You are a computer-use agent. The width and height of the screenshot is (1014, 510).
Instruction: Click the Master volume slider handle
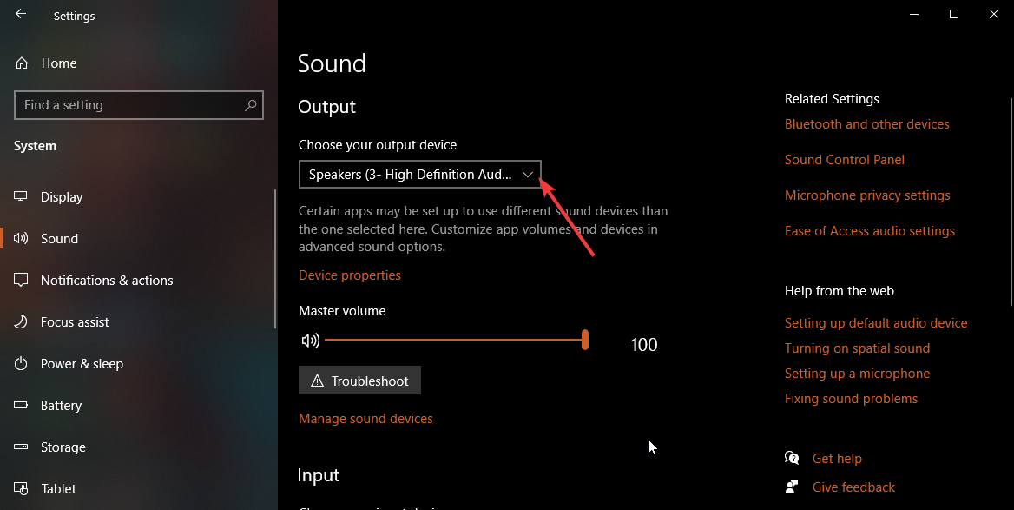point(585,340)
